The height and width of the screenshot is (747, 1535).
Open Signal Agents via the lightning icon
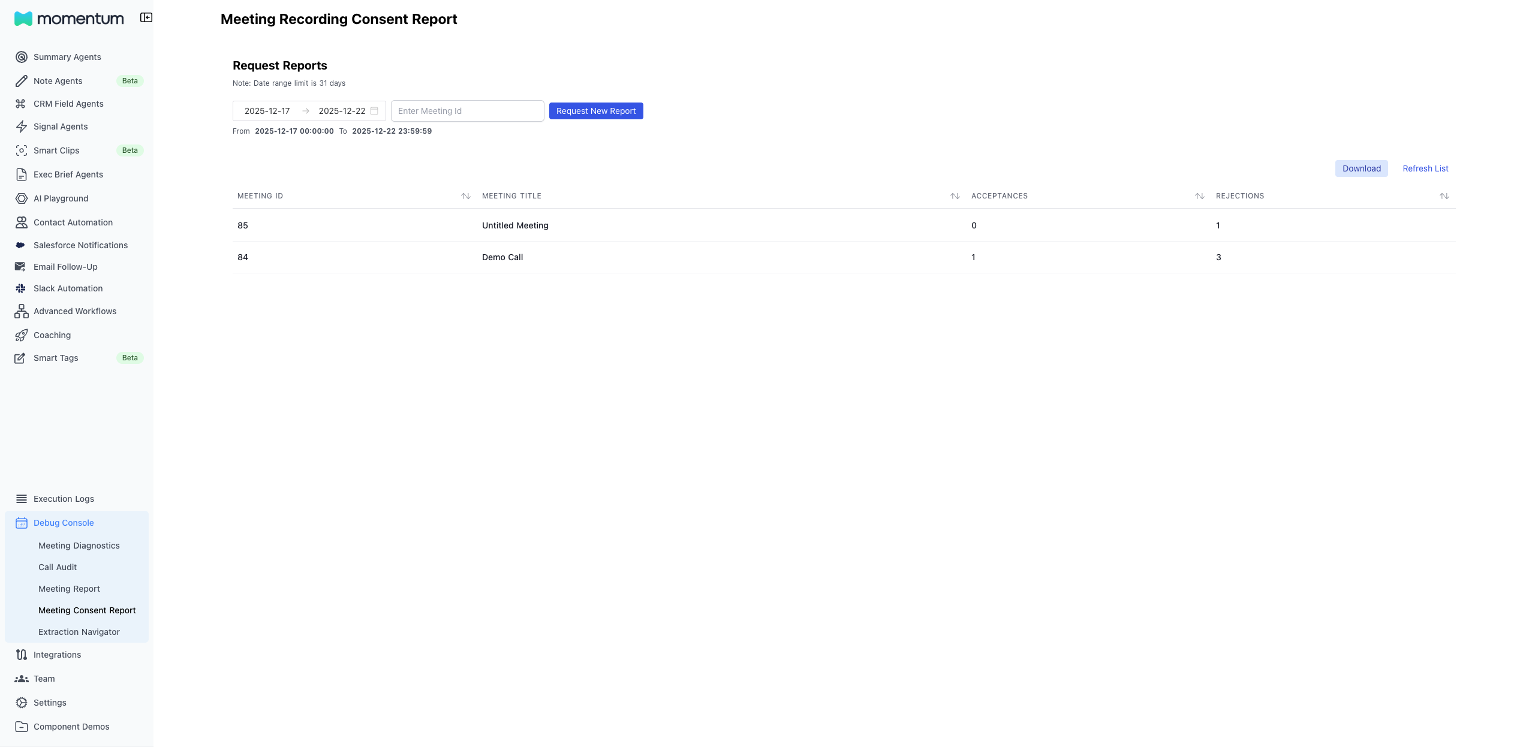[x=21, y=126]
